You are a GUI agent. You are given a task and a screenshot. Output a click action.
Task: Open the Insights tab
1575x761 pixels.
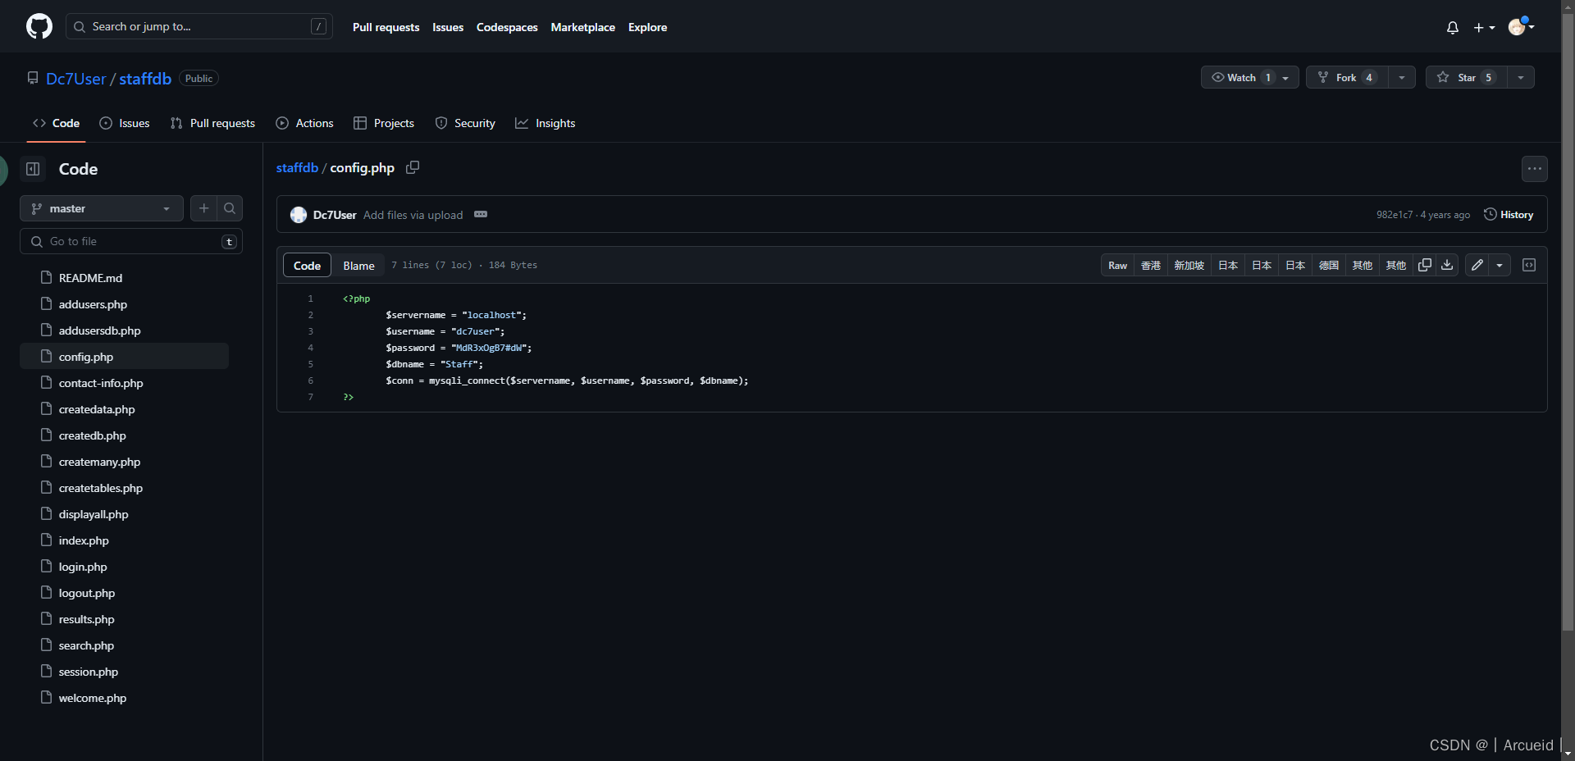(546, 123)
